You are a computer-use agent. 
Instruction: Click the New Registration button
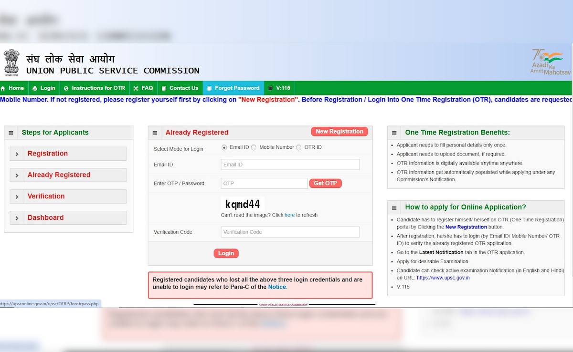coord(339,132)
